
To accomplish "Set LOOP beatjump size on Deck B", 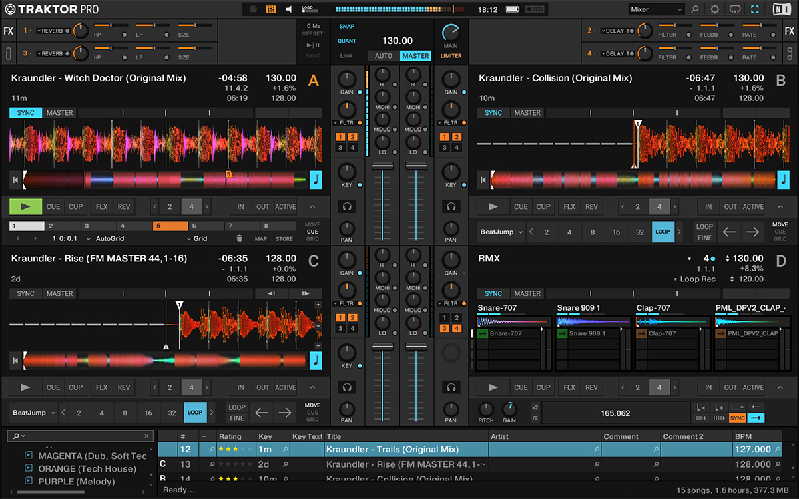I will coord(663,232).
